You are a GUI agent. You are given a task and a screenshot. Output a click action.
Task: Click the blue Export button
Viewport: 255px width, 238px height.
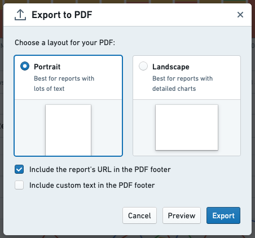click(223, 215)
